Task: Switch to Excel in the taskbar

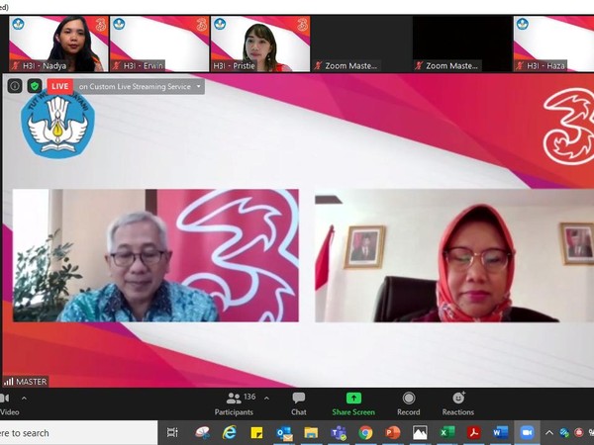Action: coord(447,432)
